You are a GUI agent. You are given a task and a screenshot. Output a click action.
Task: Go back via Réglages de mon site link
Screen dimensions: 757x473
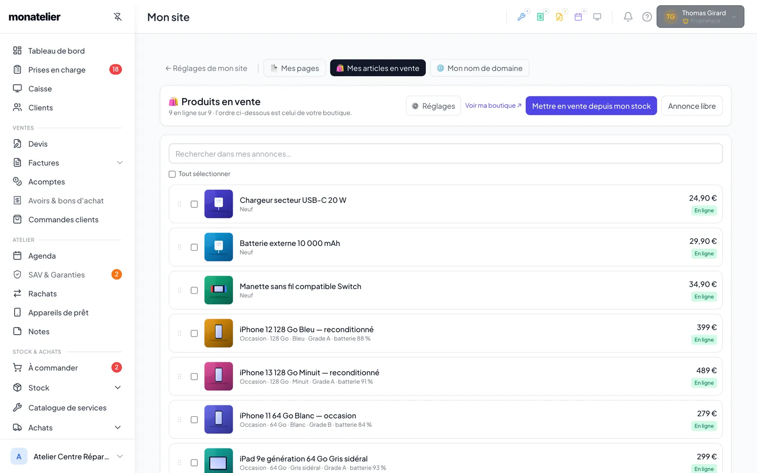coord(206,68)
